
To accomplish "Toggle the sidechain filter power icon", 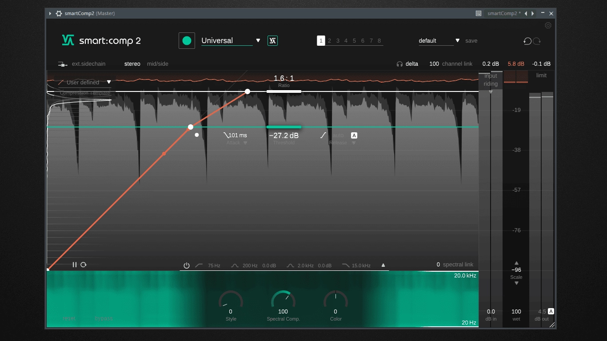I will point(187,266).
